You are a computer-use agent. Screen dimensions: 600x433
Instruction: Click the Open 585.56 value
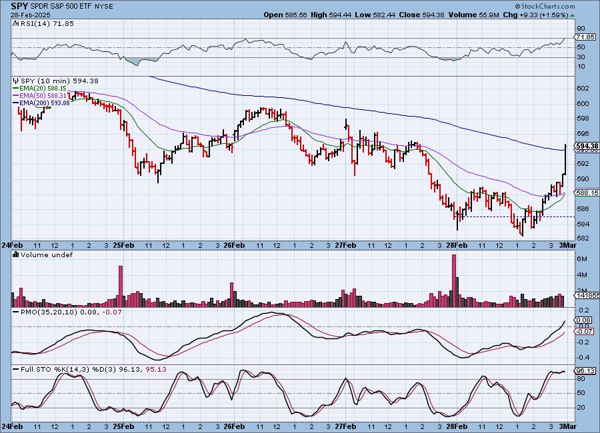[285, 15]
